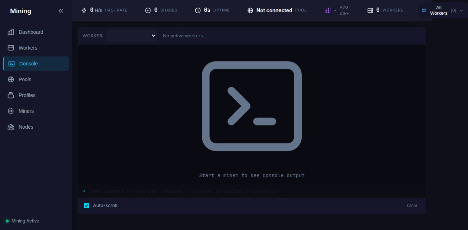Viewport: 468px width, 230px height.
Task: Click the Dashboard bar chart icon
Action: (11, 32)
